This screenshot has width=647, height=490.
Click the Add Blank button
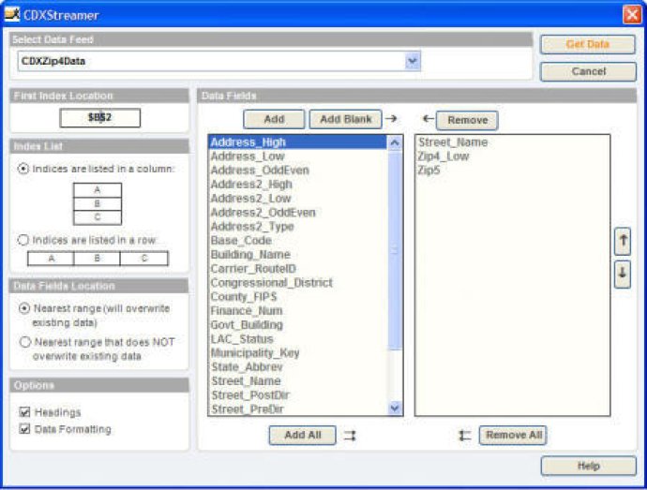pyautogui.click(x=345, y=119)
